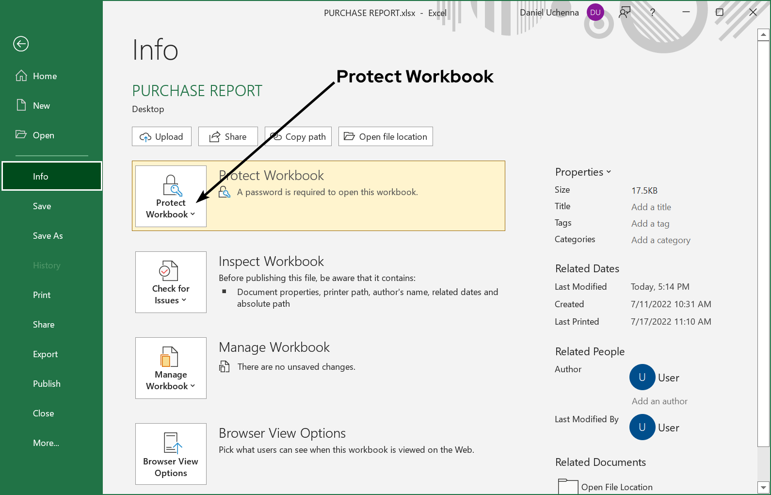Viewport: 771px width, 495px height.
Task: Click the Open folder icon in sidebar
Action: [x=21, y=134]
